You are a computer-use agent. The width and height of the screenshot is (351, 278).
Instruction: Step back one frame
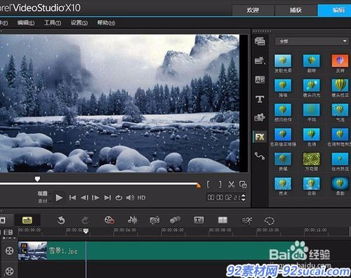tap(84, 197)
